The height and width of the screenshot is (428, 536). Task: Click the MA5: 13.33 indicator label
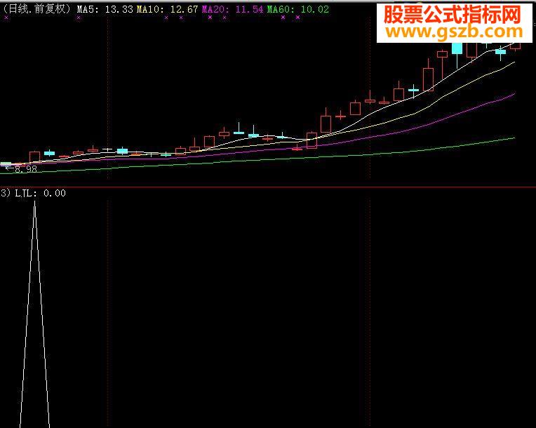tap(105, 10)
